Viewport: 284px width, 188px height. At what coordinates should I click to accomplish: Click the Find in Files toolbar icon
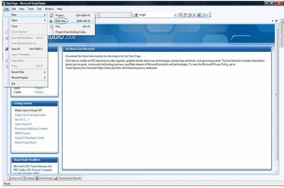pyautogui.click(x=136, y=15)
